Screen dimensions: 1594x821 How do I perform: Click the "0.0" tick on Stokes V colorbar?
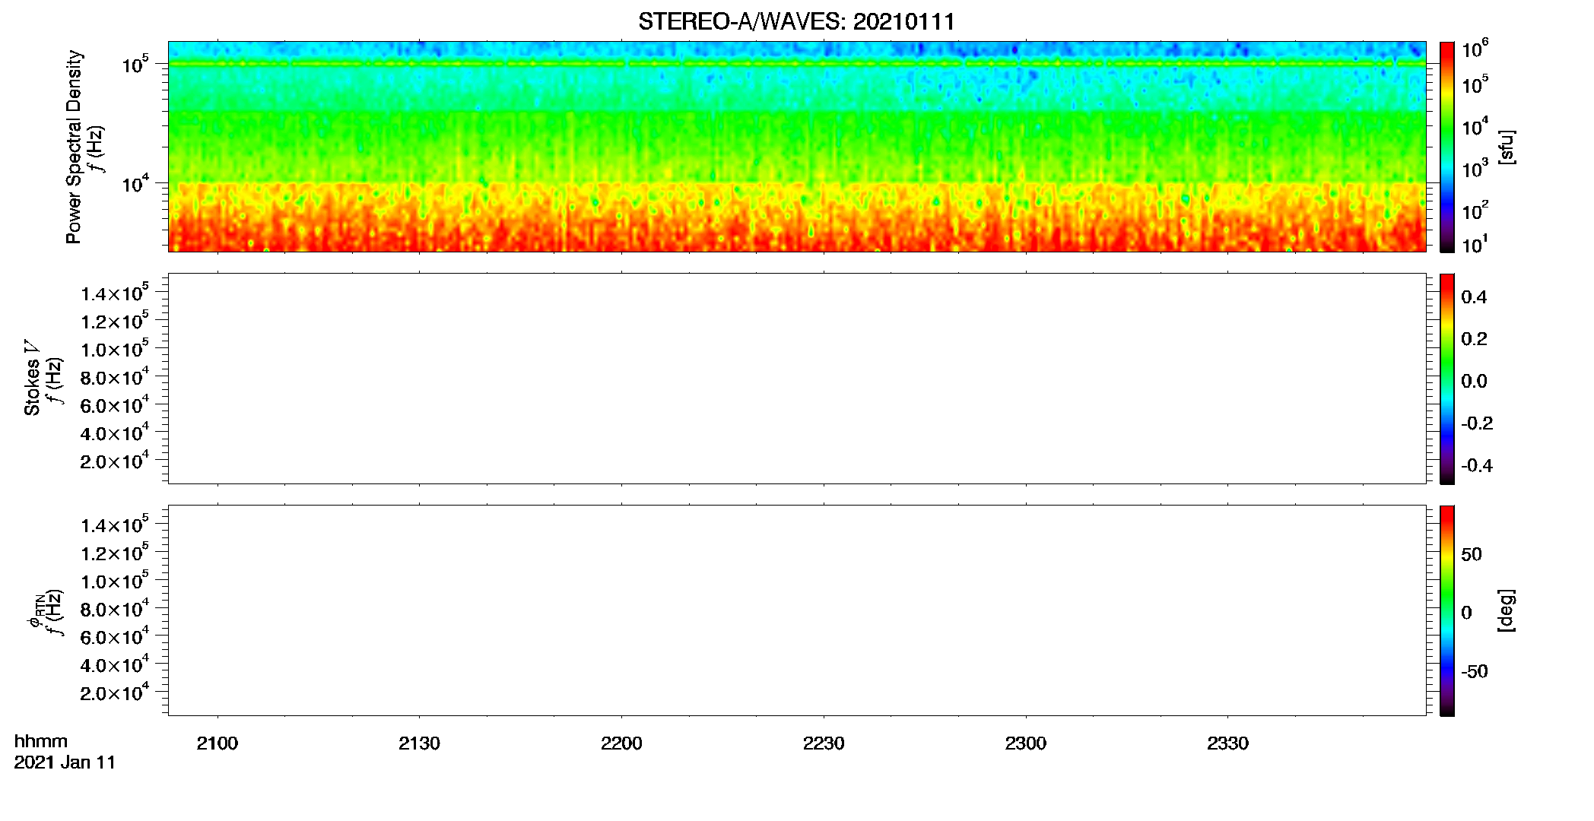(x=1474, y=382)
